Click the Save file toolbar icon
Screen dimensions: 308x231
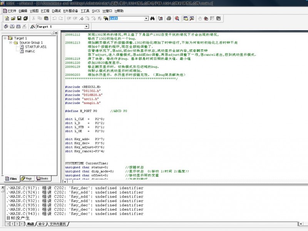click(x=19, y=18)
